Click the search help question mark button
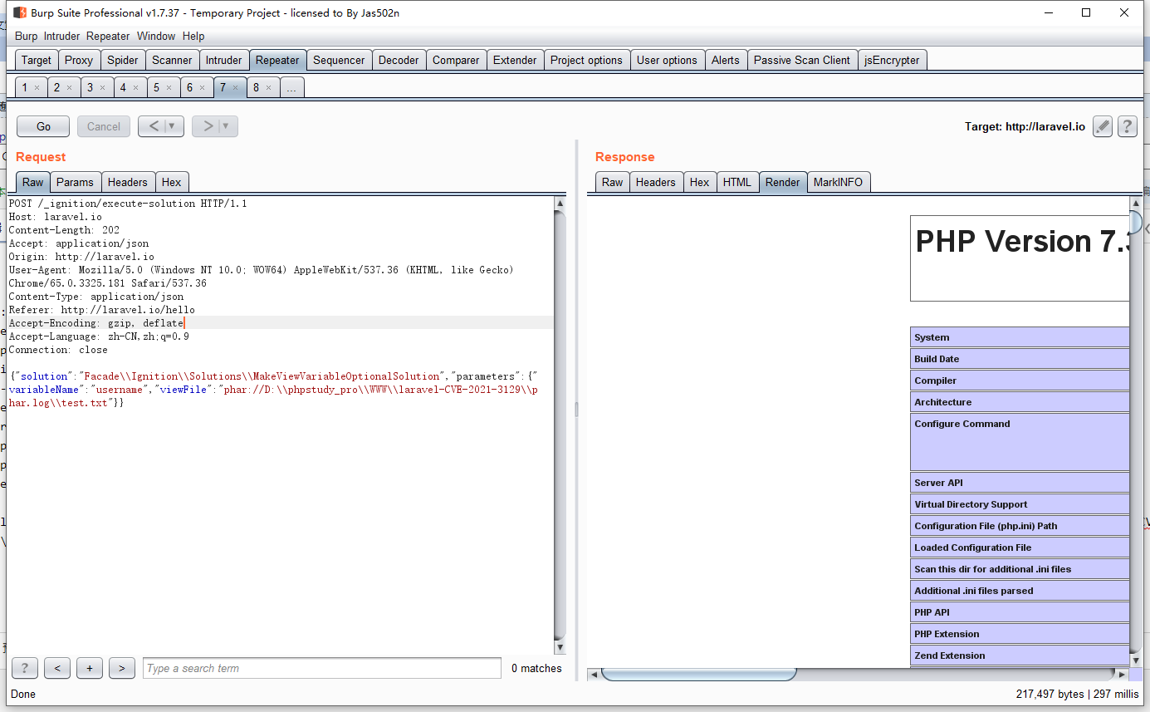Image resolution: width=1150 pixels, height=712 pixels. point(24,668)
